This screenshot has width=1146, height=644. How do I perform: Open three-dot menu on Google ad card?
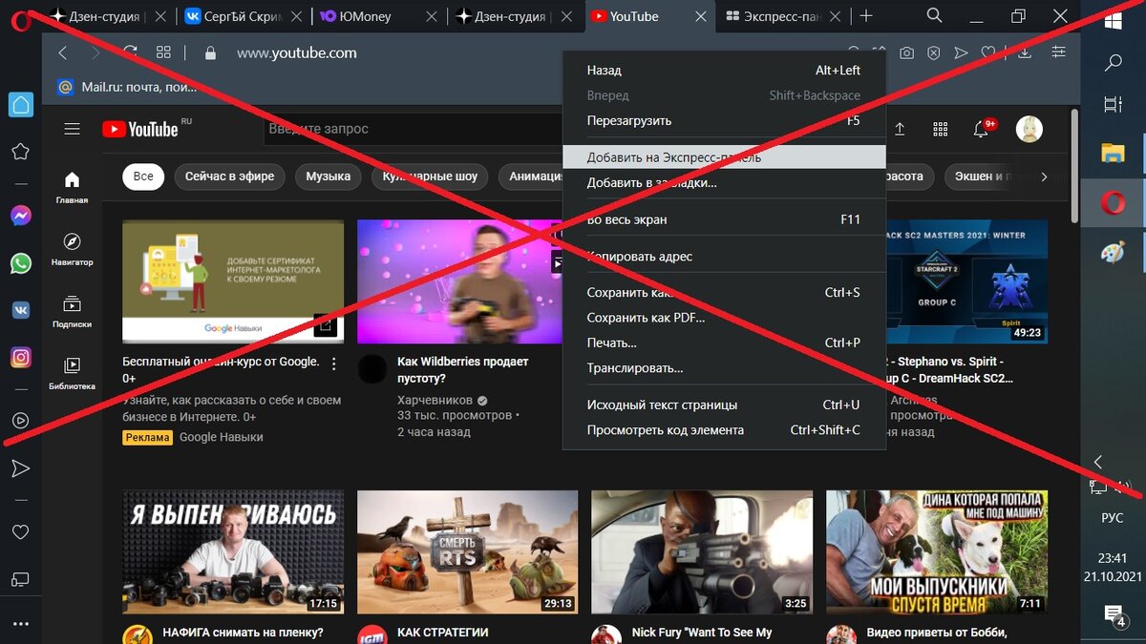click(334, 364)
